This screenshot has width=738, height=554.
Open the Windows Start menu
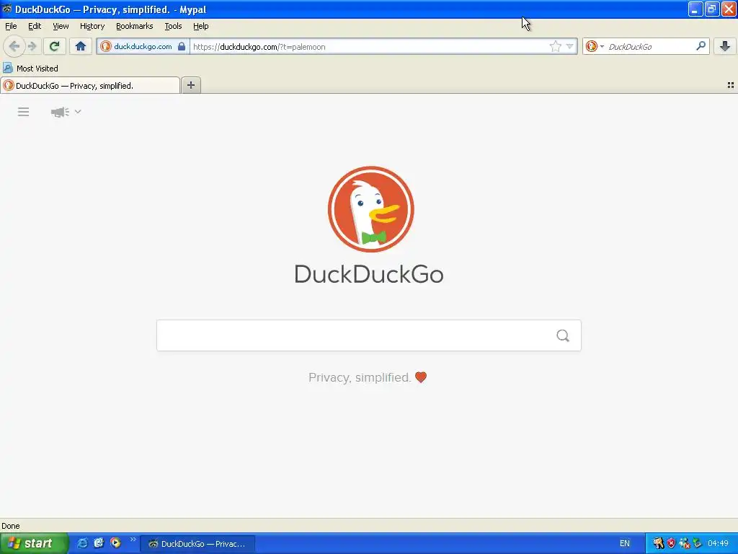[x=34, y=543]
